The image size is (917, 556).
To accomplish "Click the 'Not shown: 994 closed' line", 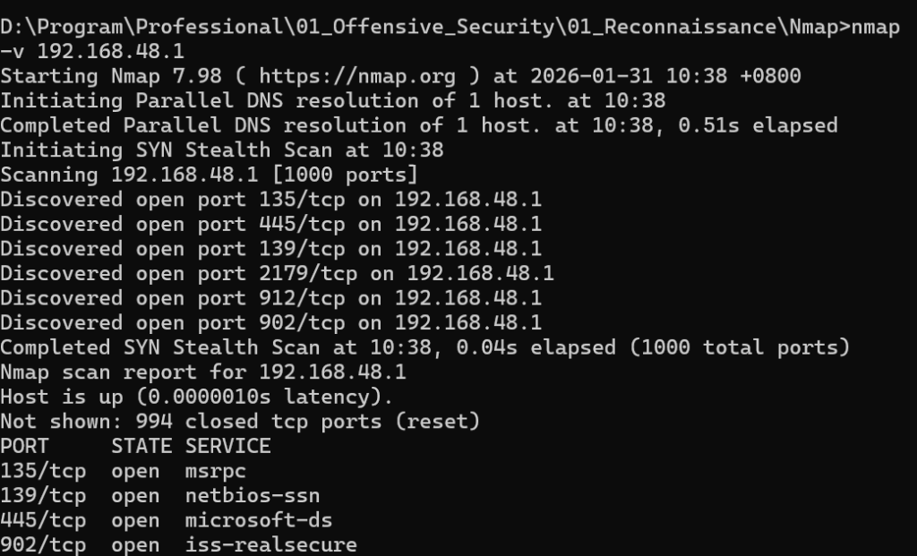I will 240,421.
